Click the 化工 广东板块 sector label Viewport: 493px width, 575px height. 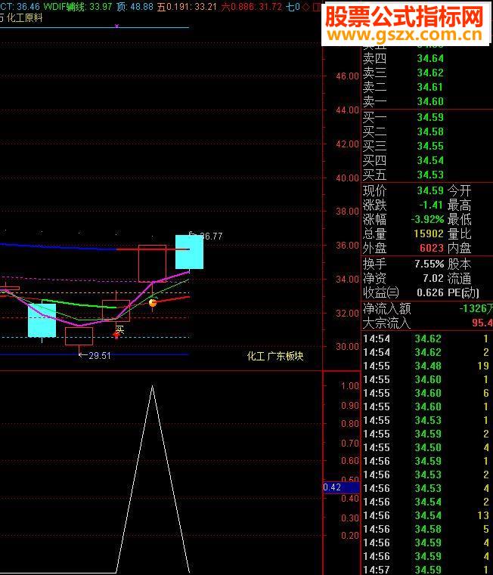[275, 356]
